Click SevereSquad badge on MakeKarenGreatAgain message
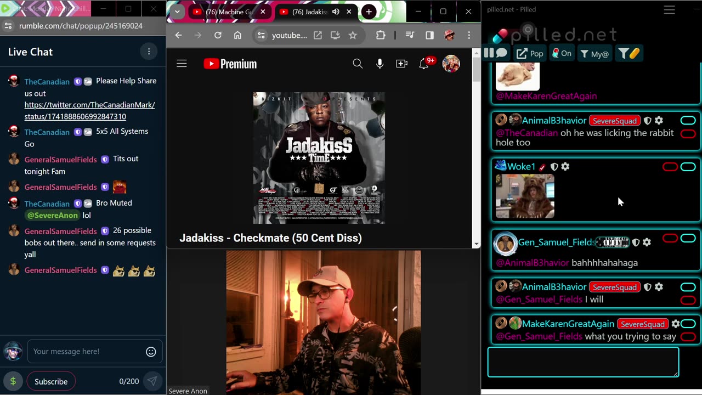The image size is (702, 395). (642, 324)
